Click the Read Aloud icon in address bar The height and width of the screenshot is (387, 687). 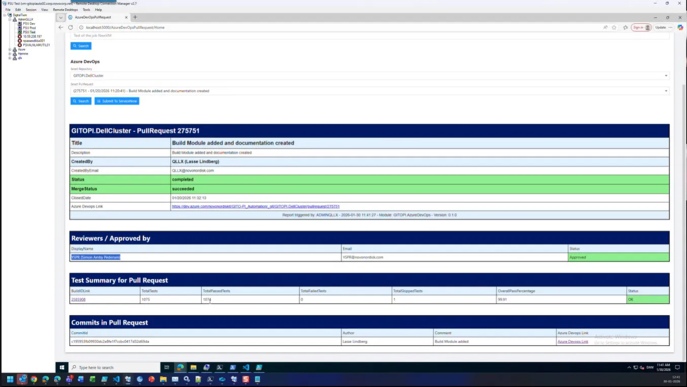pyautogui.click(x=605, y=27)
